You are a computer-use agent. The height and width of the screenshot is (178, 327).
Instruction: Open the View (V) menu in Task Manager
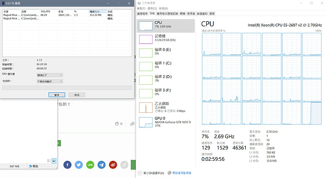tap(163, 9)
